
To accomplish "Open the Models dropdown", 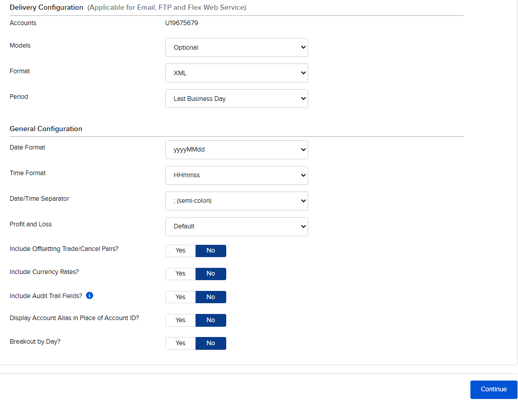I will 236,47.
